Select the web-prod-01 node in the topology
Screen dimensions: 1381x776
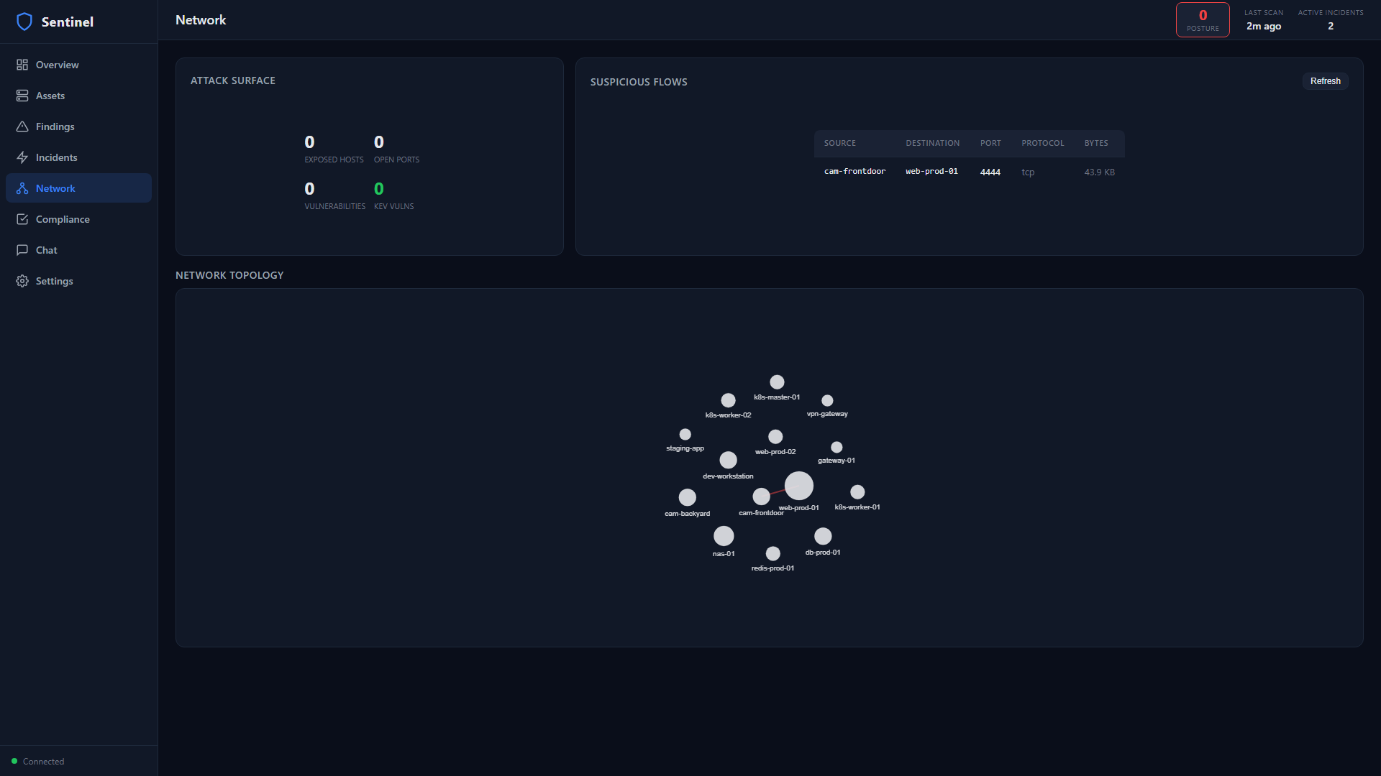pos(798,486)
